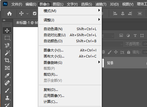
Task: Choose 裁切(R)... menu item
Action: (x=70, y=74)
